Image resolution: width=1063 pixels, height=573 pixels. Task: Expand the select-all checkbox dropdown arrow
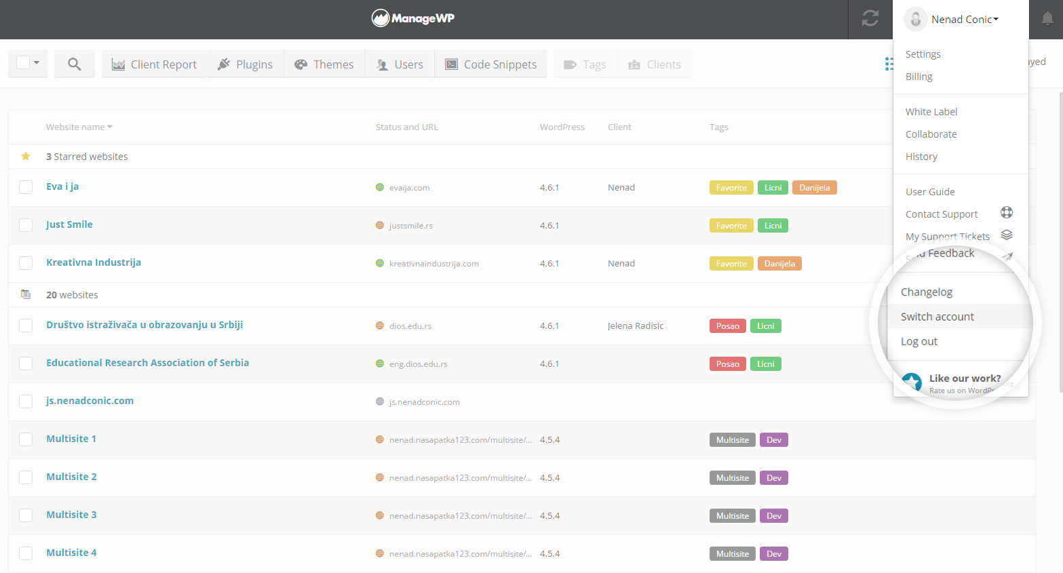(37, 63)
